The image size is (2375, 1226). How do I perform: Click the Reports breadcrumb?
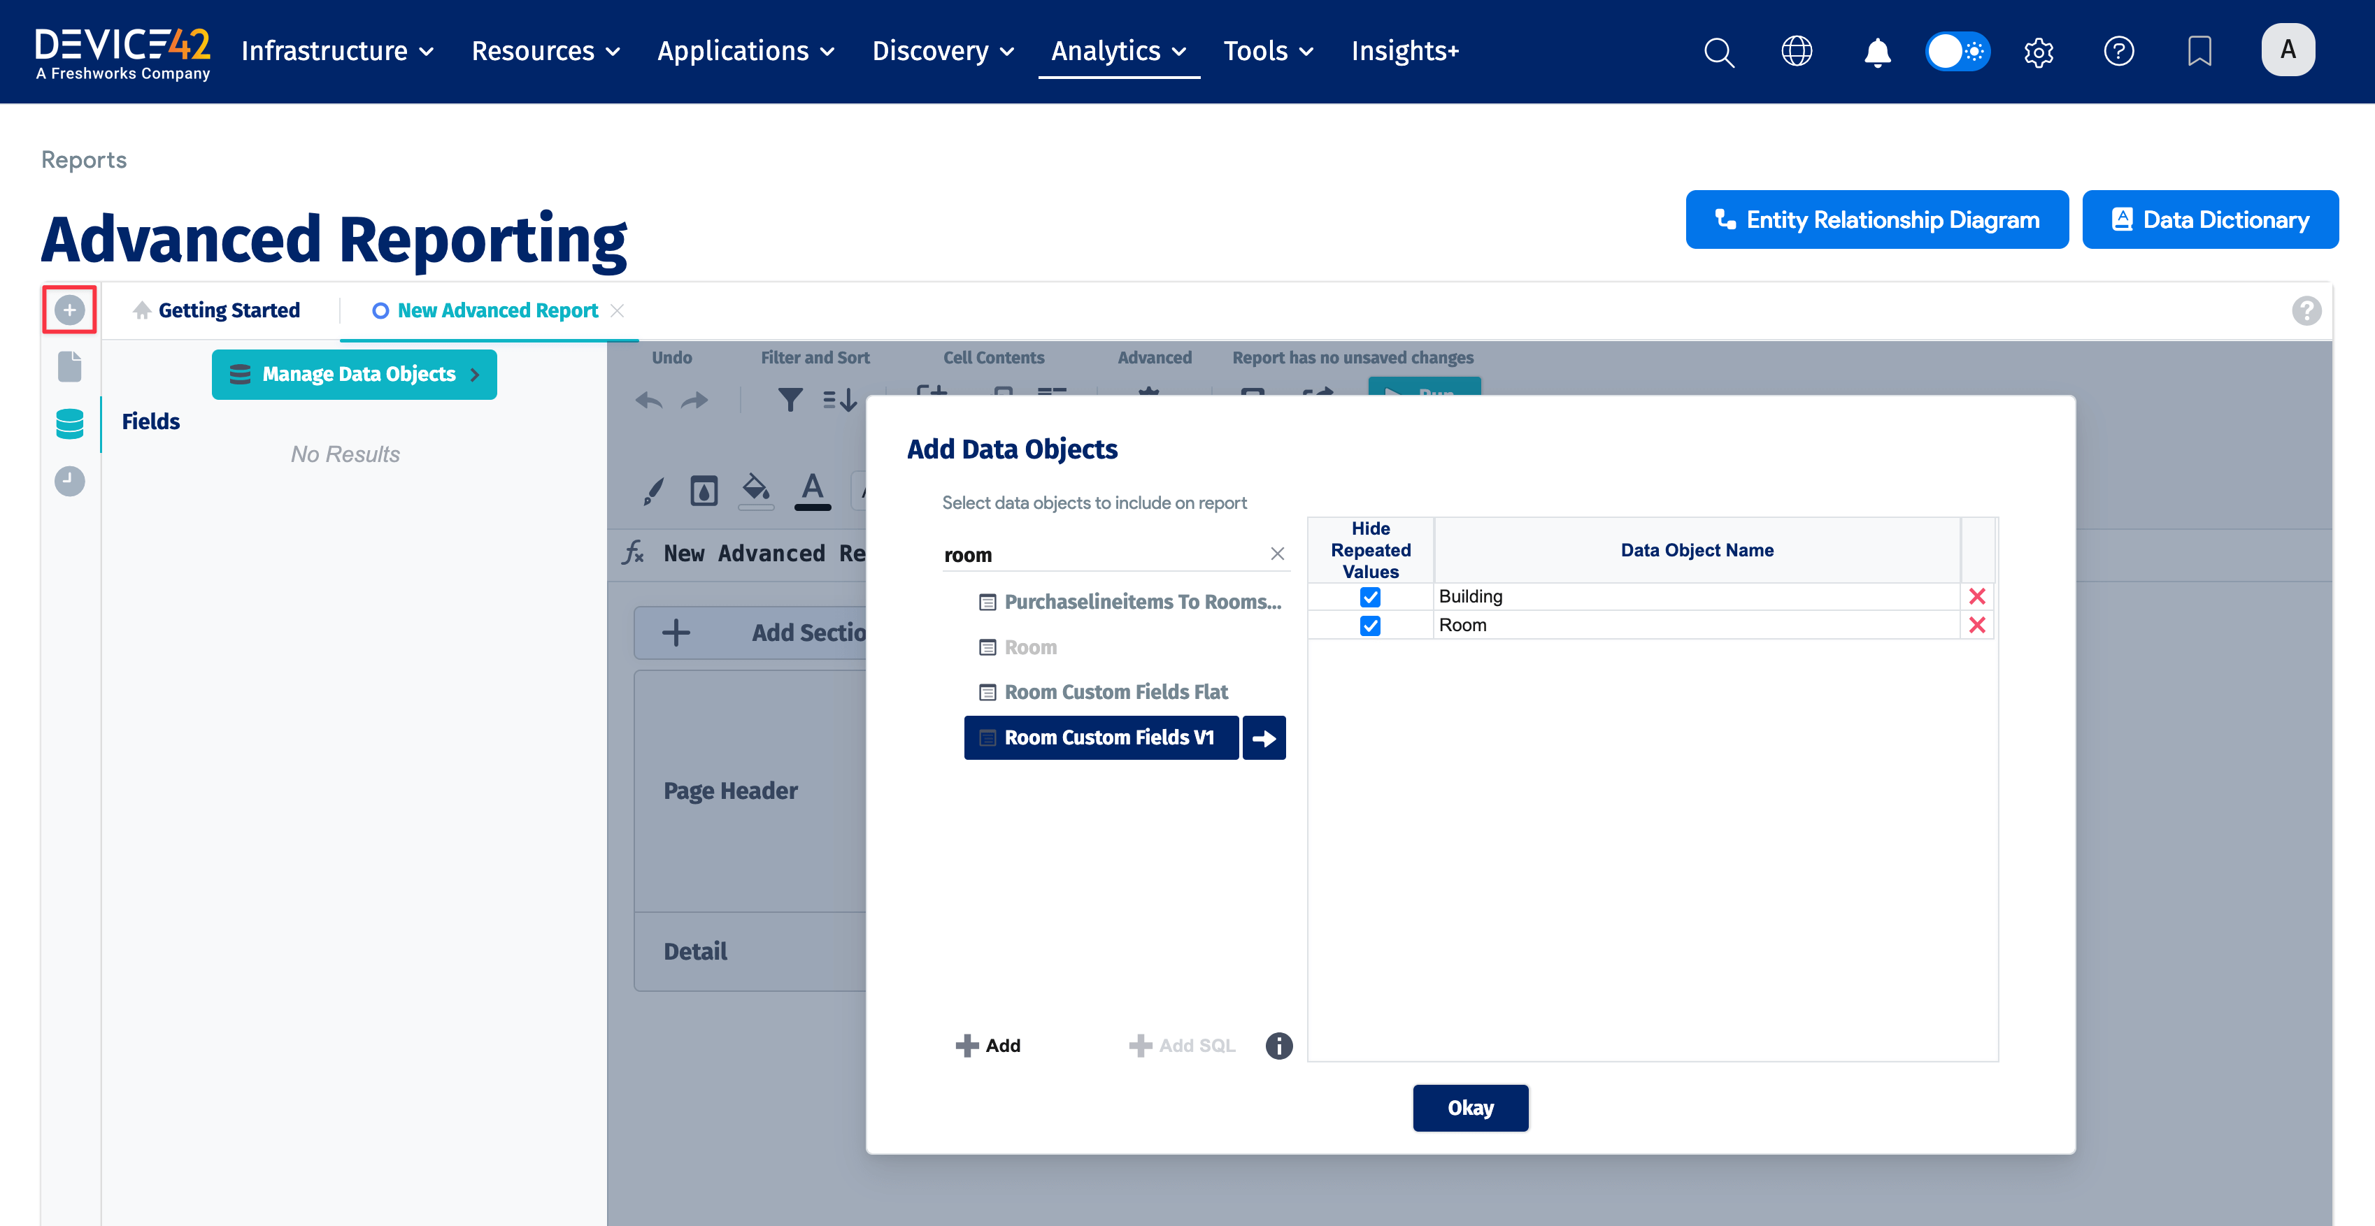(84, 159)
